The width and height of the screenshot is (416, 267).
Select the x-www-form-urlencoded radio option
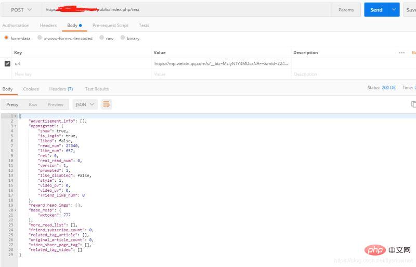tap(40, 37)
